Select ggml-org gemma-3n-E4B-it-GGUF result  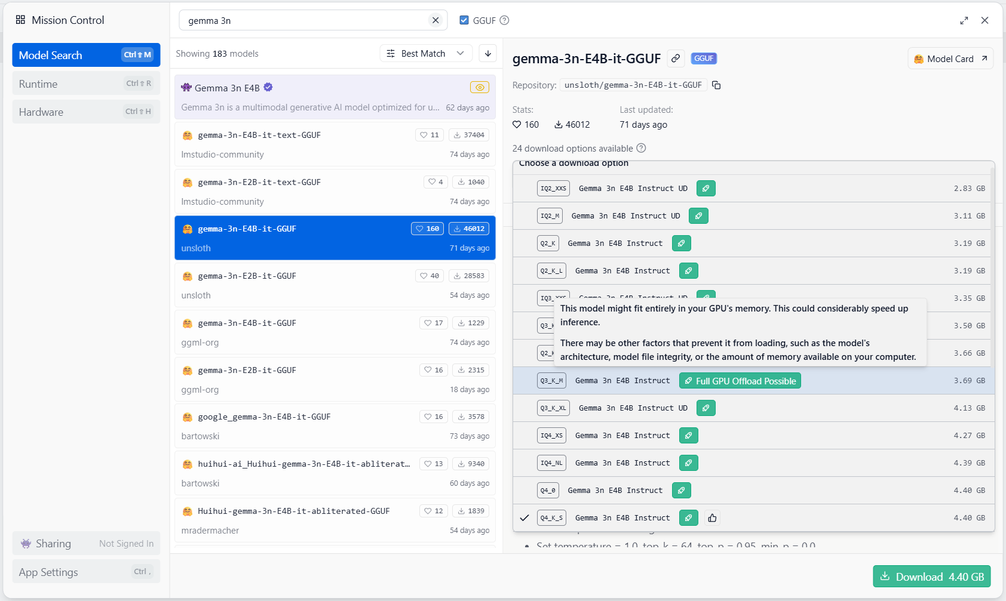tap(335, 332)
